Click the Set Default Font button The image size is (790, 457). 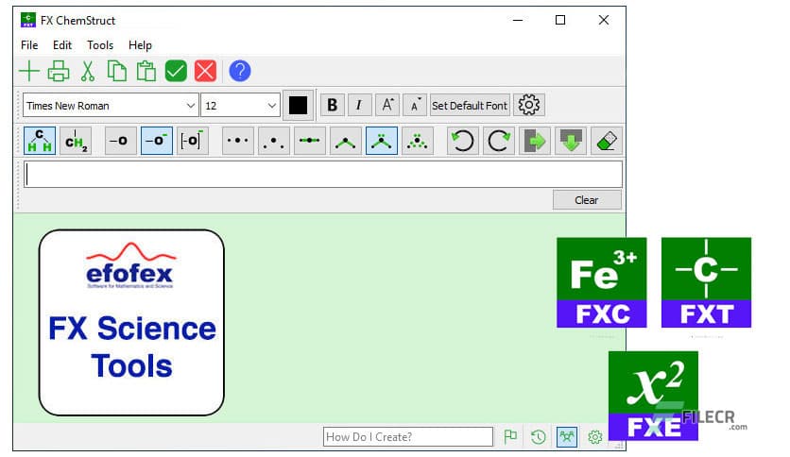pos(470,106)
